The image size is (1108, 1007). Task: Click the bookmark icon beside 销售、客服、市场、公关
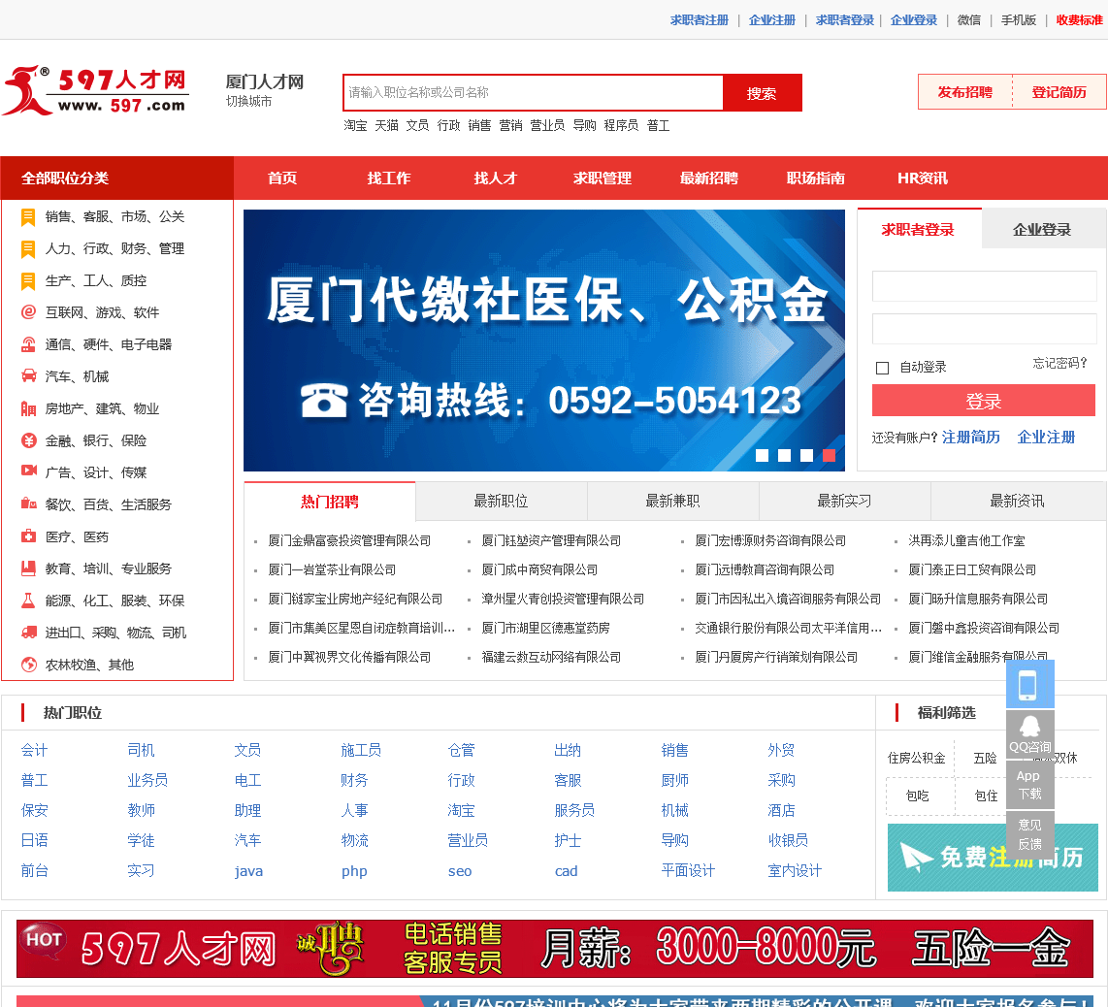28,217
